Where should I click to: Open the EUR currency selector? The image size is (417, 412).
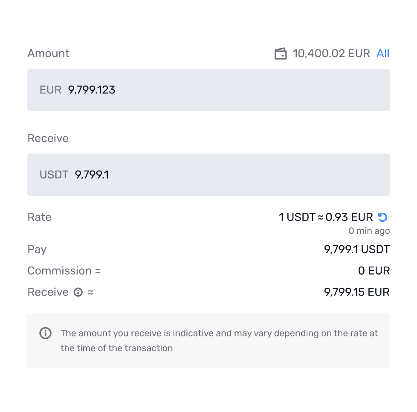[50, 90]
